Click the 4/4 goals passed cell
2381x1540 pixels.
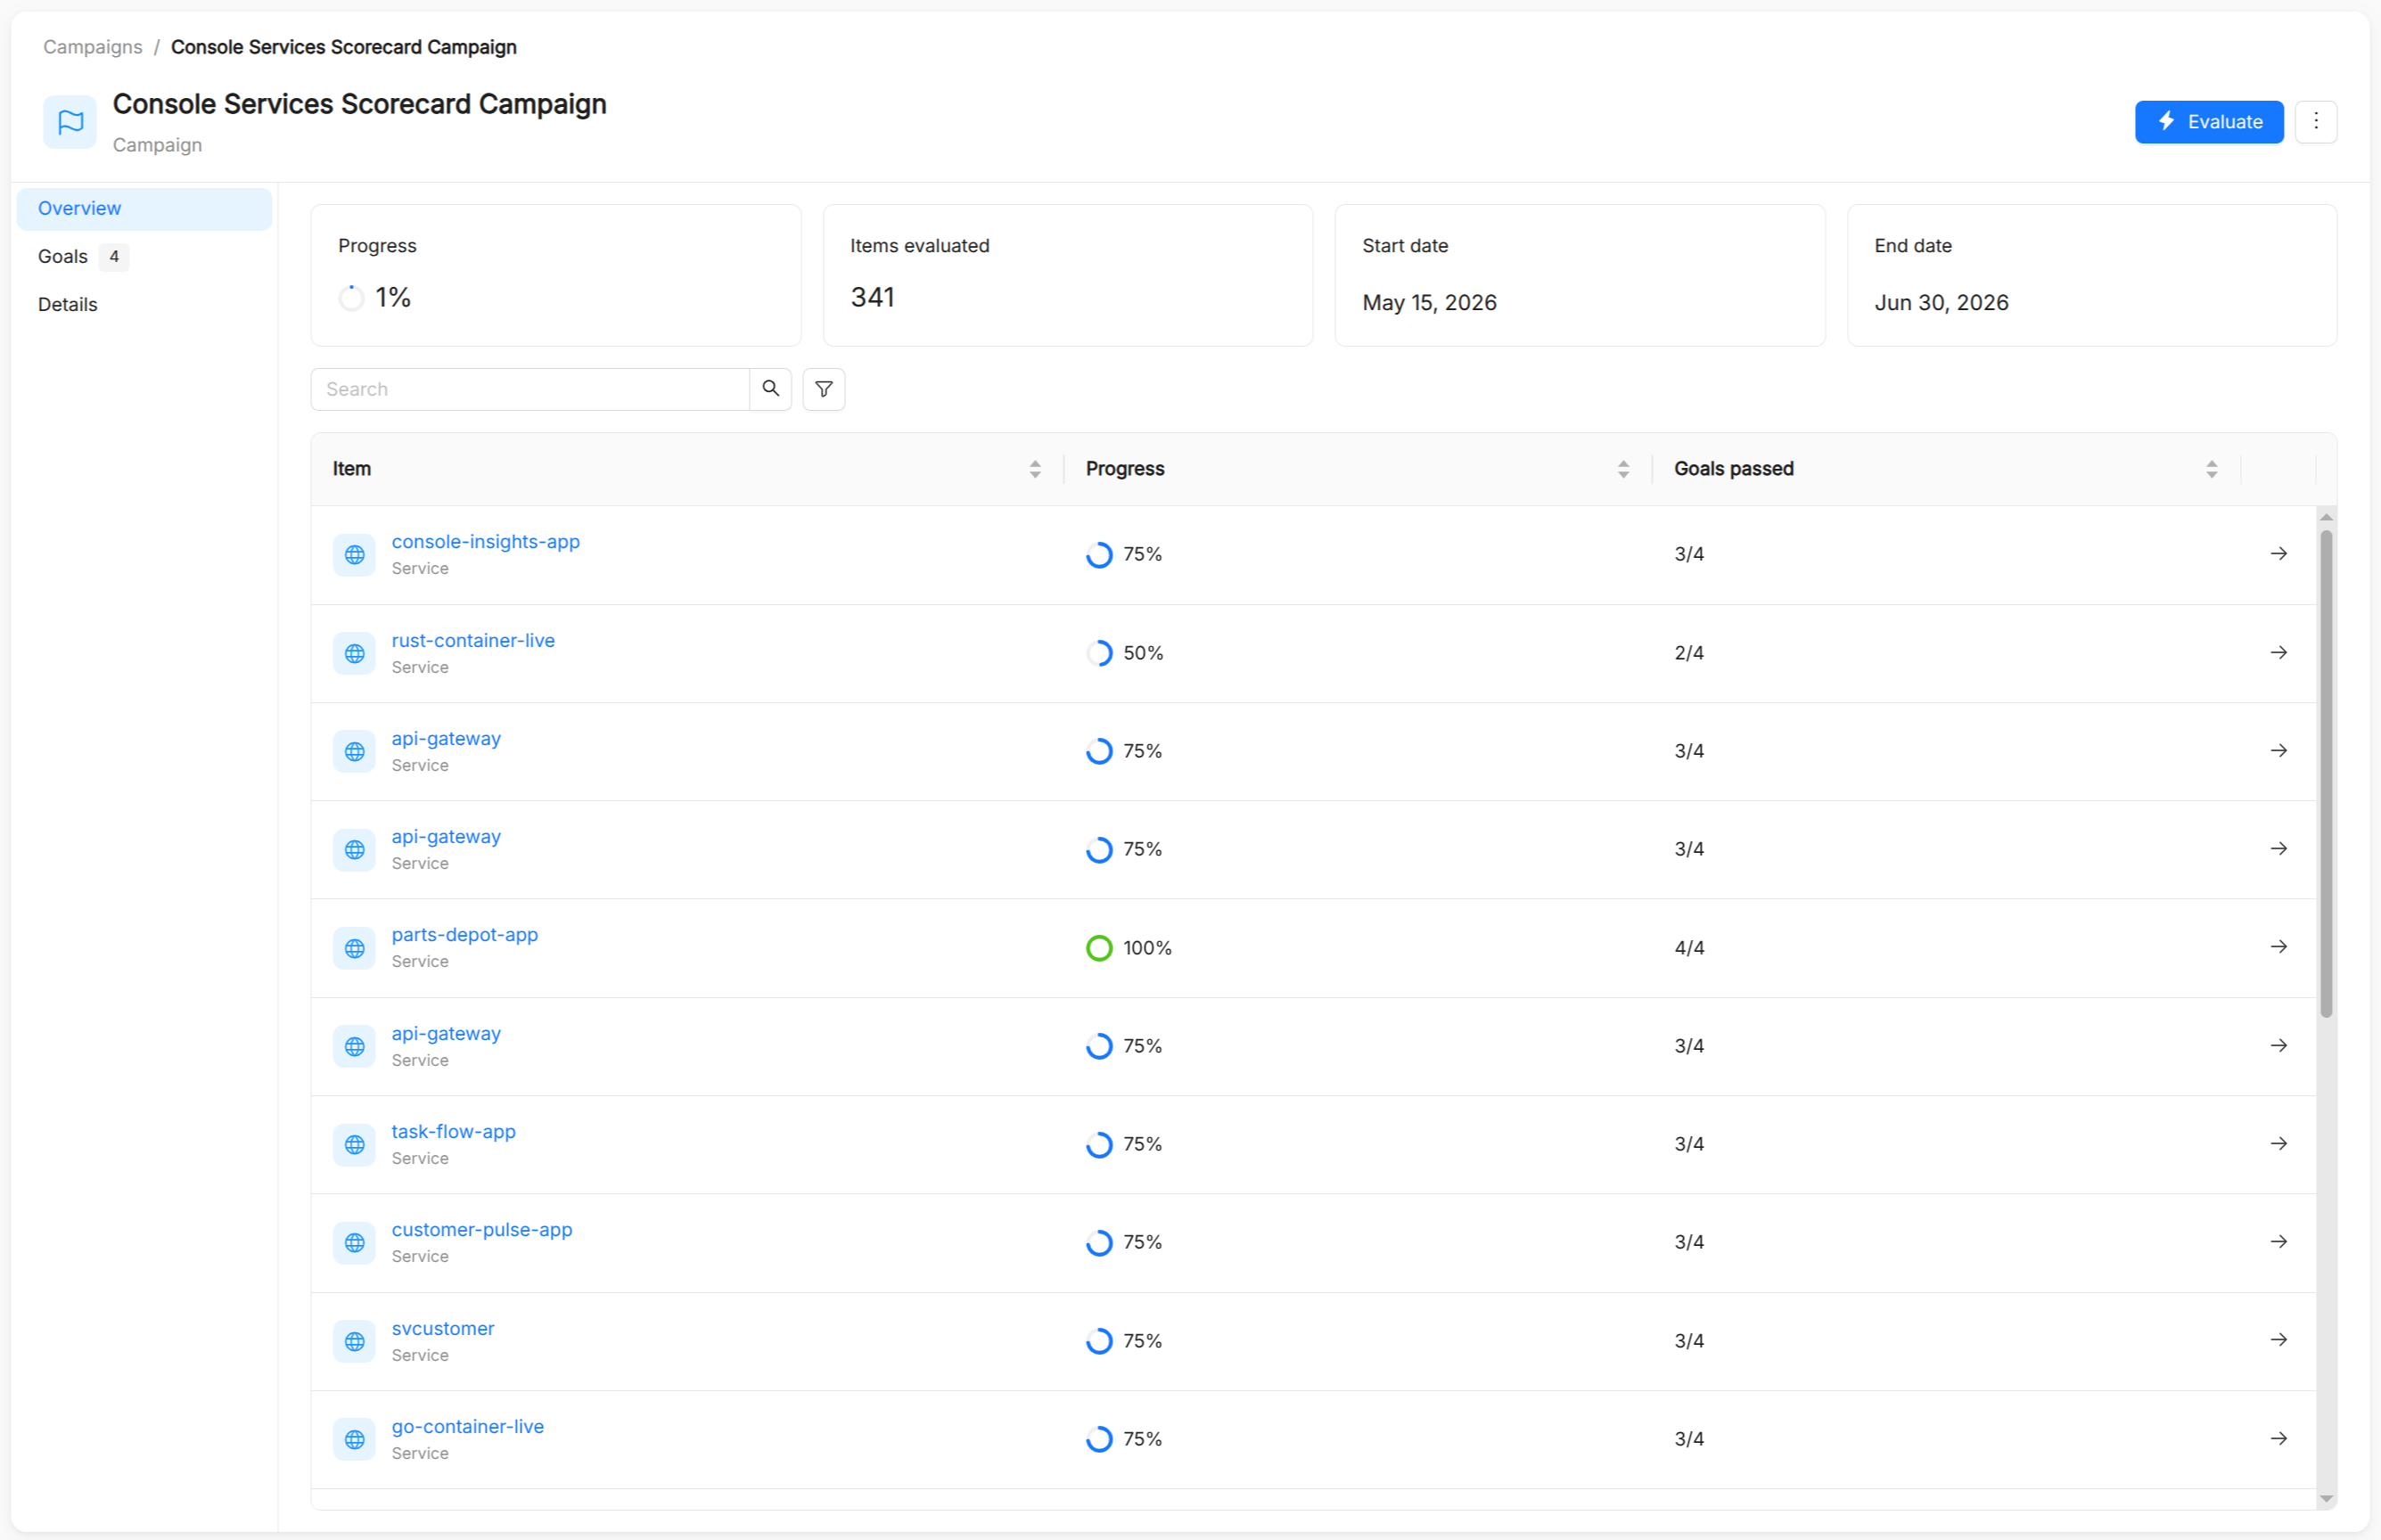1689,948
